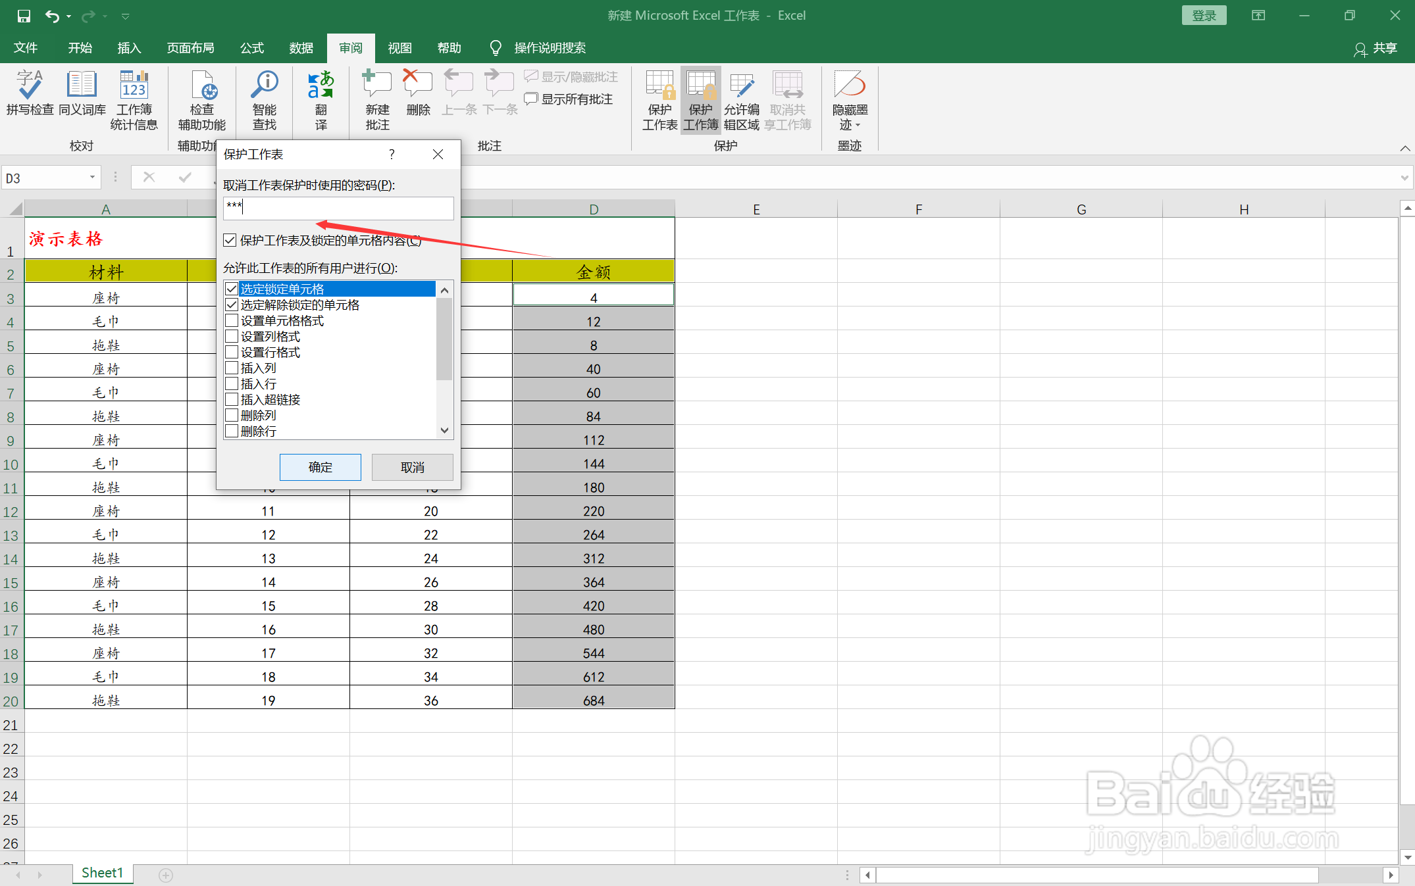Collapse the ribbon with the chevron

point(1404,148)
